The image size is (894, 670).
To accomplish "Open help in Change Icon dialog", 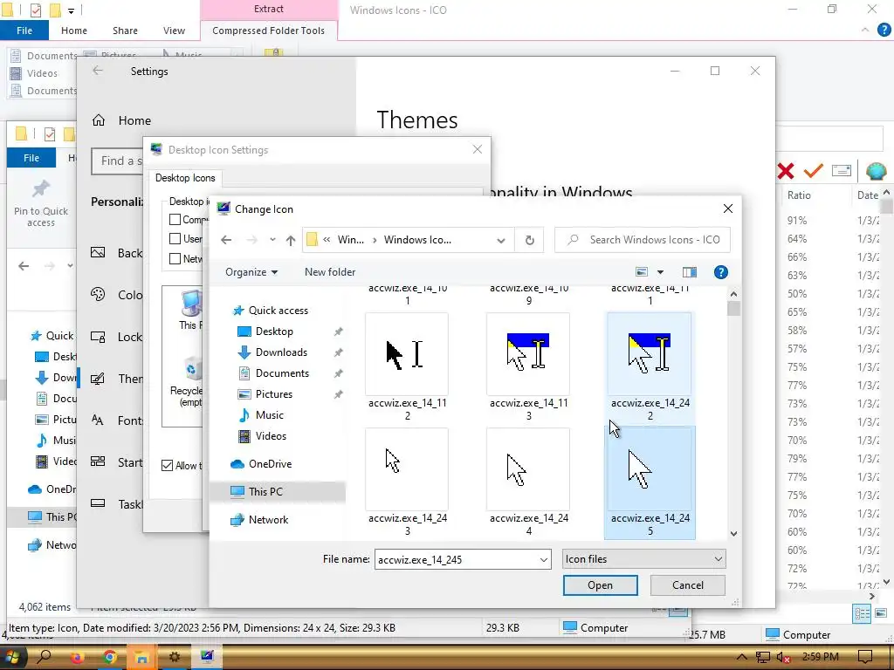I will (x=720, y=272).
